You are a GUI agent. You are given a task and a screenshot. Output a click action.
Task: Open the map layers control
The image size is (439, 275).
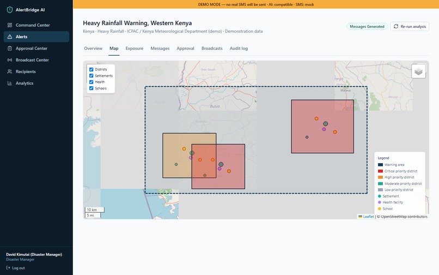click(418, 71)
